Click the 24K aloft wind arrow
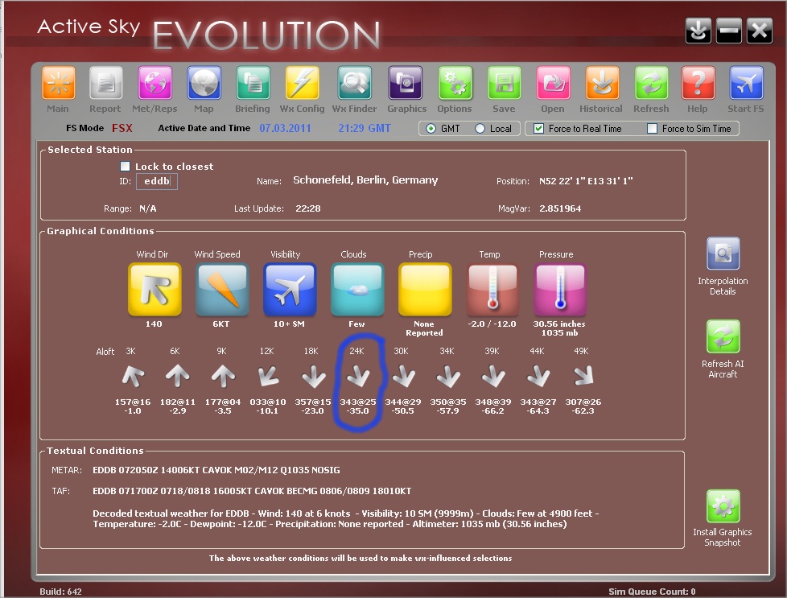 tap(358, 377)
